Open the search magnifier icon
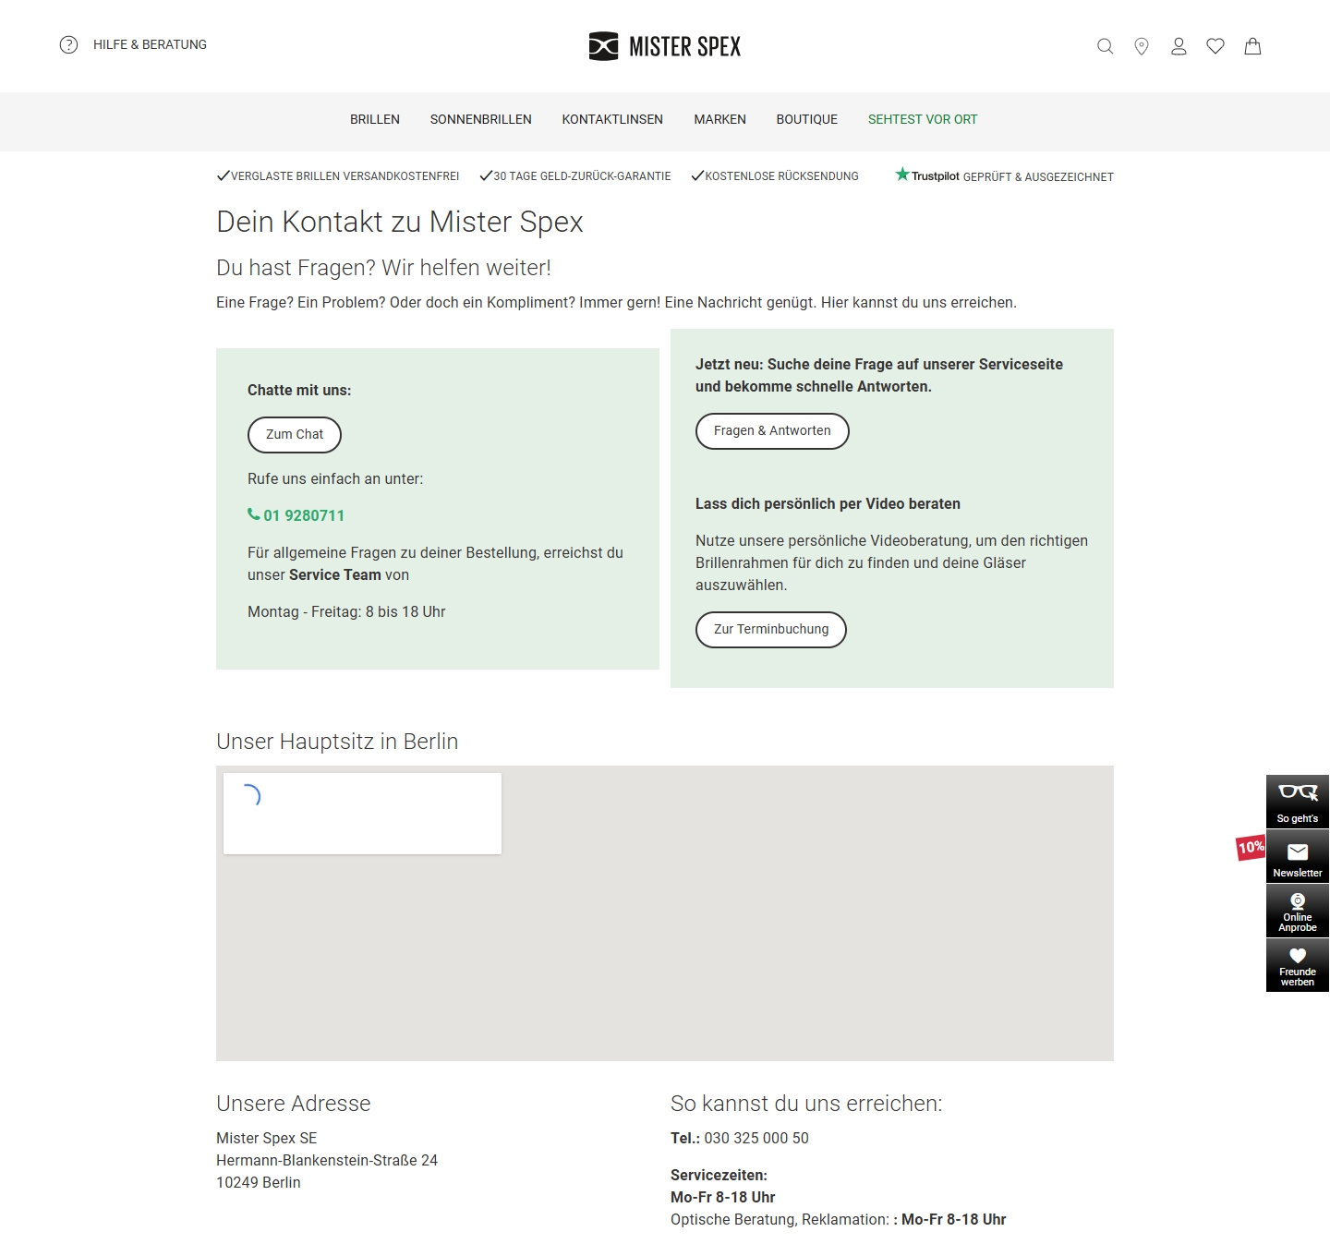The height and width of the screenshot is (1256, 1330). 1105,46
